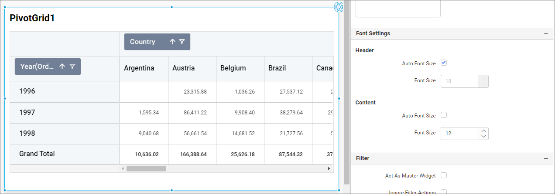Click cell value 38,279.64

pyautogui.click(x=291, y=113)
